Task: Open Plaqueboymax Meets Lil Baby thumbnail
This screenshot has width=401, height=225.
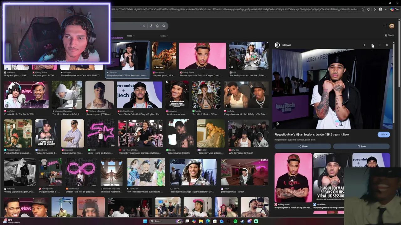Action: [246, 95]
